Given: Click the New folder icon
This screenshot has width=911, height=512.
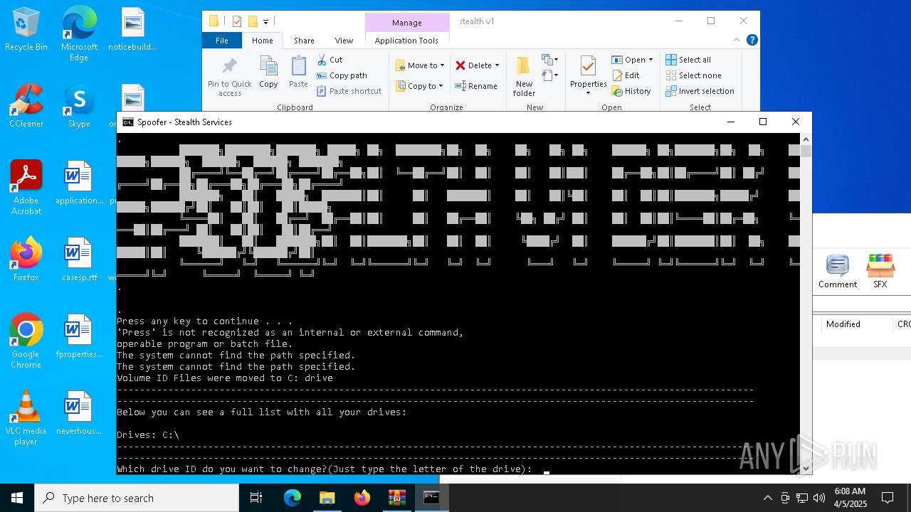Looking at the screenshot, I should tap(524, 77).
